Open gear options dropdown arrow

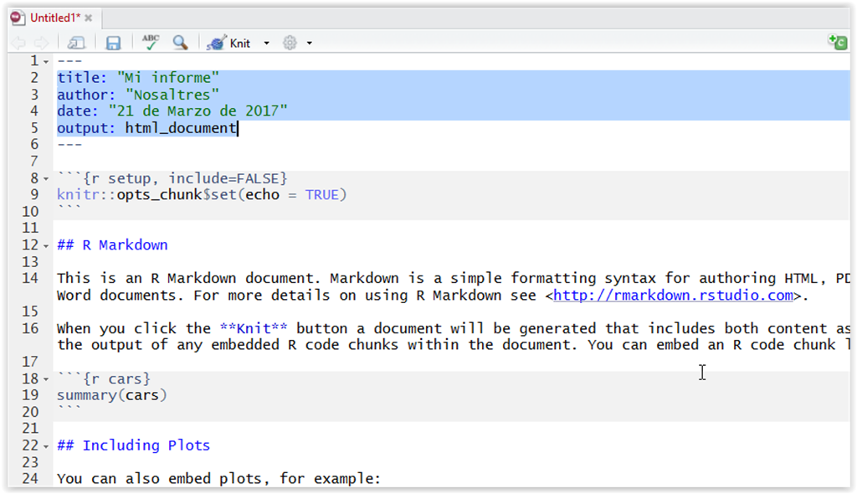point(310,44)
